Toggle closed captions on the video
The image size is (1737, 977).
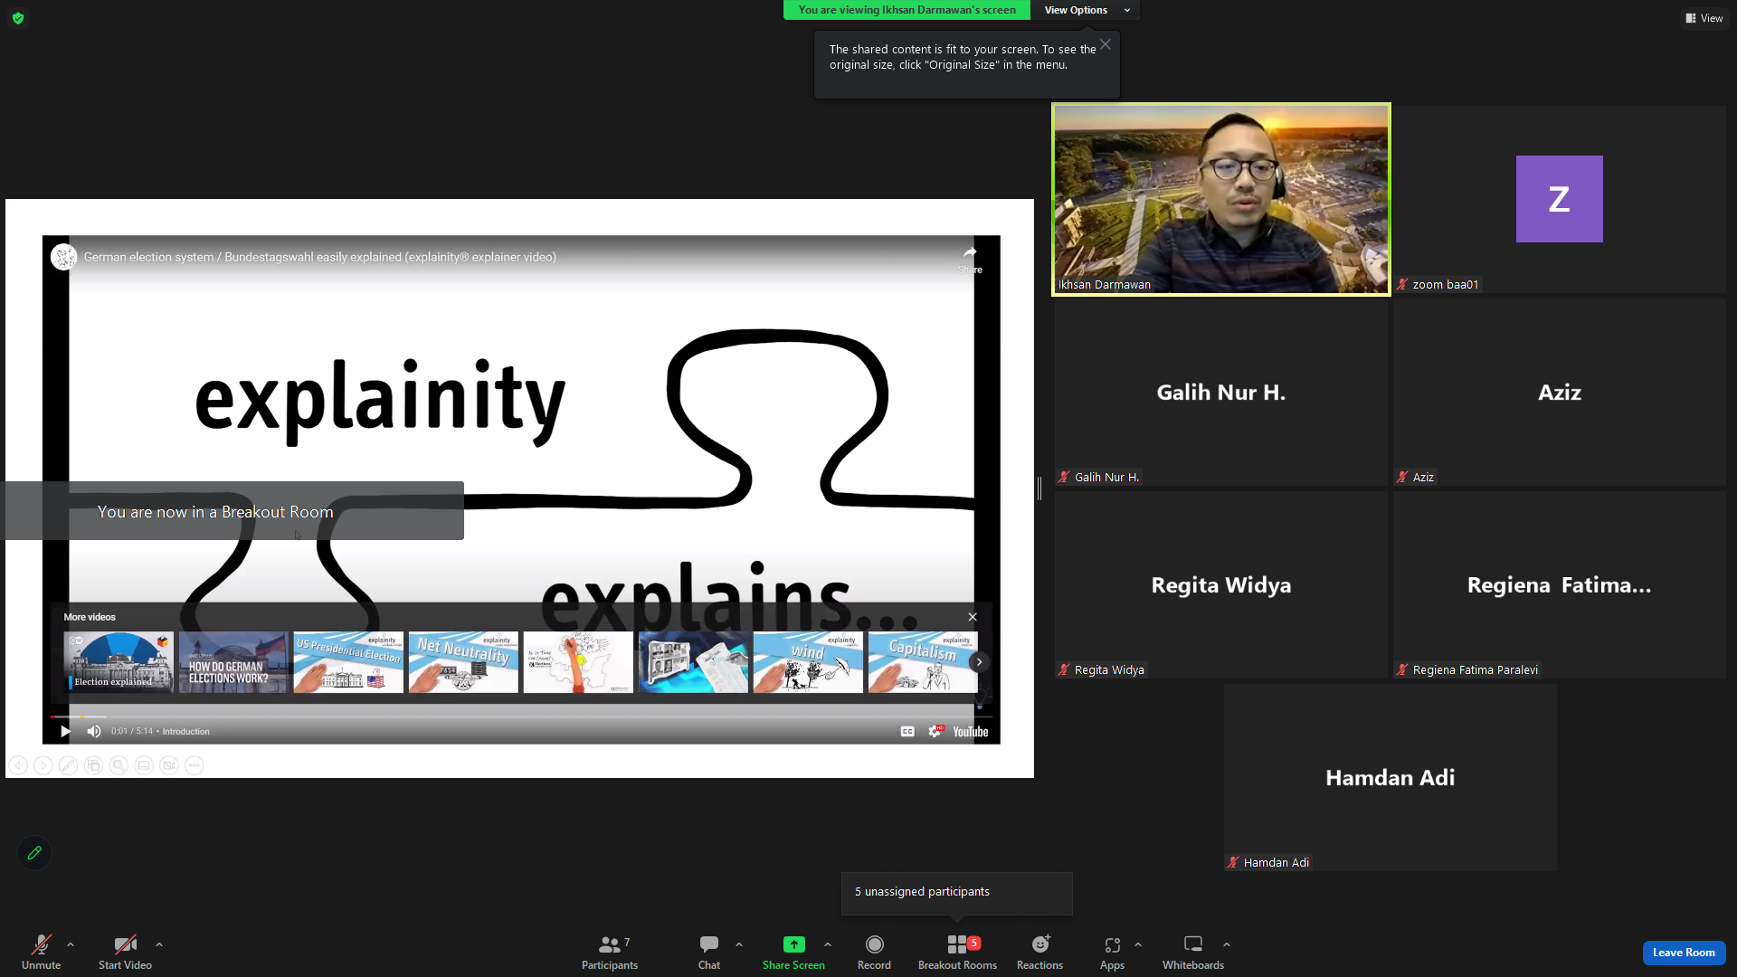(x=907, y=731)
